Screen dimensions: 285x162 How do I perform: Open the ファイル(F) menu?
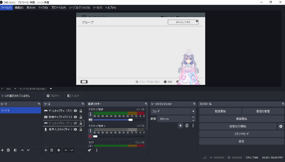(6, 8)
